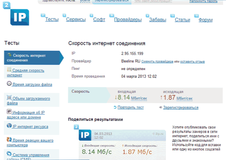This screenshot has height=160, width=226.
Task: Open Время реакции вашего компьютера test
Action: point(30,143)
